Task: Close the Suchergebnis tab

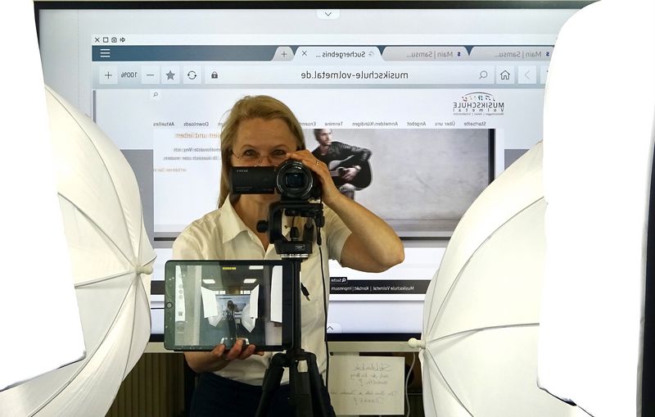Action: tap(305, 54)
